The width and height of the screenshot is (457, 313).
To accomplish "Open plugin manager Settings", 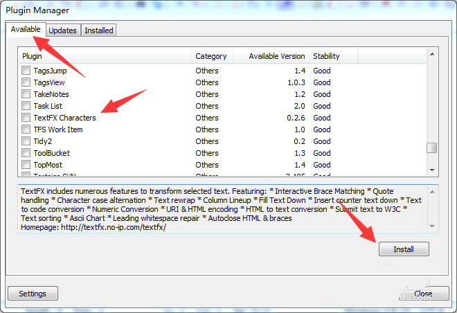I will pyautogui.click(x=33, y=294).
